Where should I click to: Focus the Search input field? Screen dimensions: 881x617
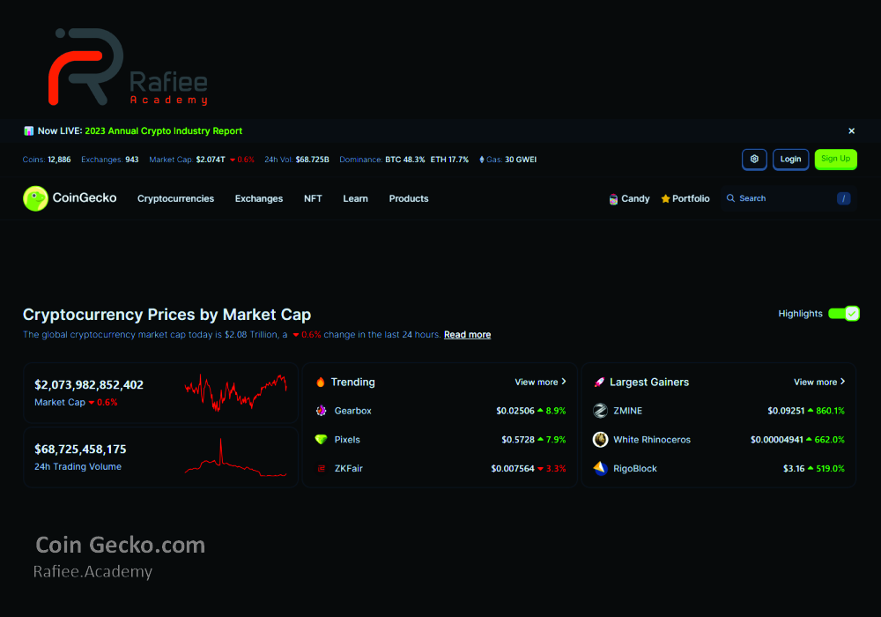788,198
